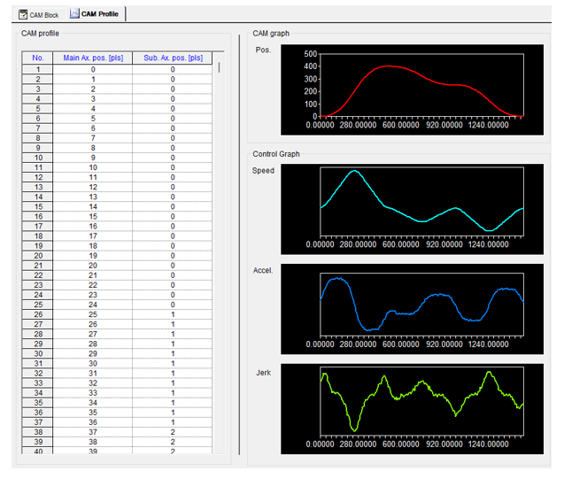
Task: Click the Main Ax. pos. [pls] column header
Action: (93, 58)
